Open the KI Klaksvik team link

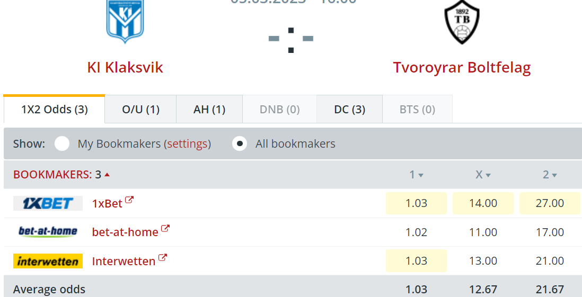click(x=125, y=67)
